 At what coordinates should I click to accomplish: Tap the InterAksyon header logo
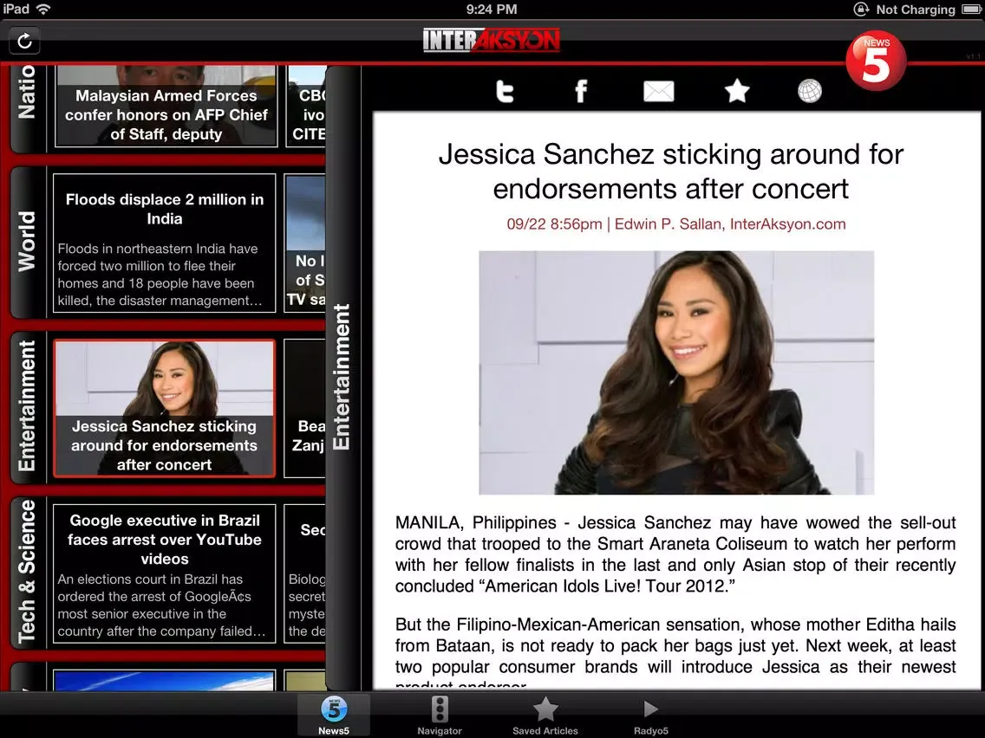[x=492, y=40]
